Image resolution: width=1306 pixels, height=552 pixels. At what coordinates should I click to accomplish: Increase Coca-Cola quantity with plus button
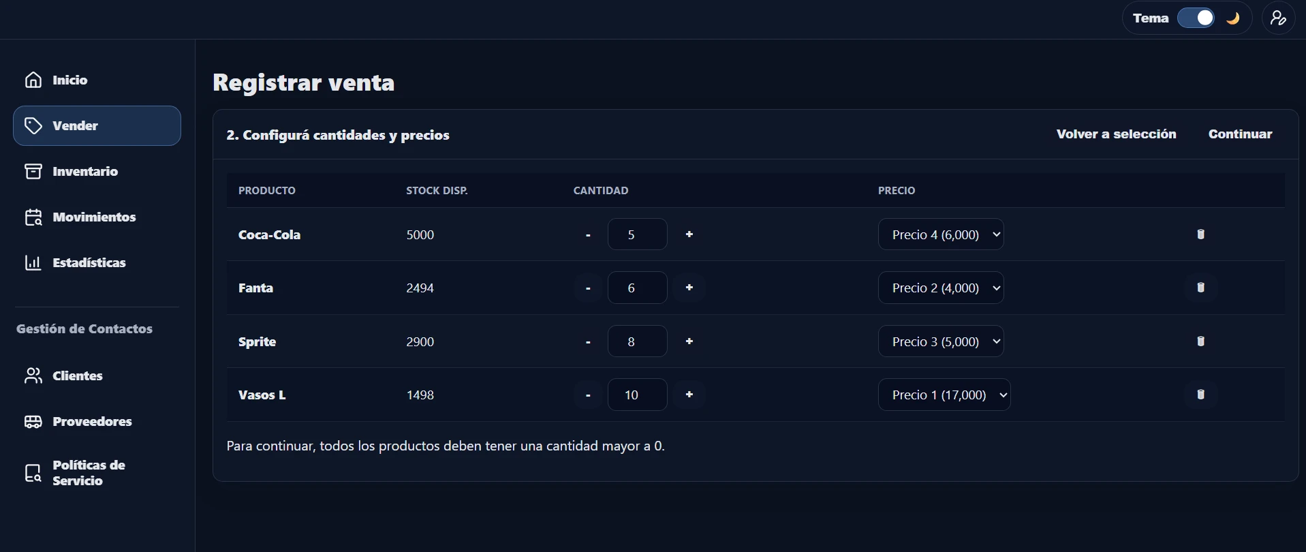(x=689, y=234)
